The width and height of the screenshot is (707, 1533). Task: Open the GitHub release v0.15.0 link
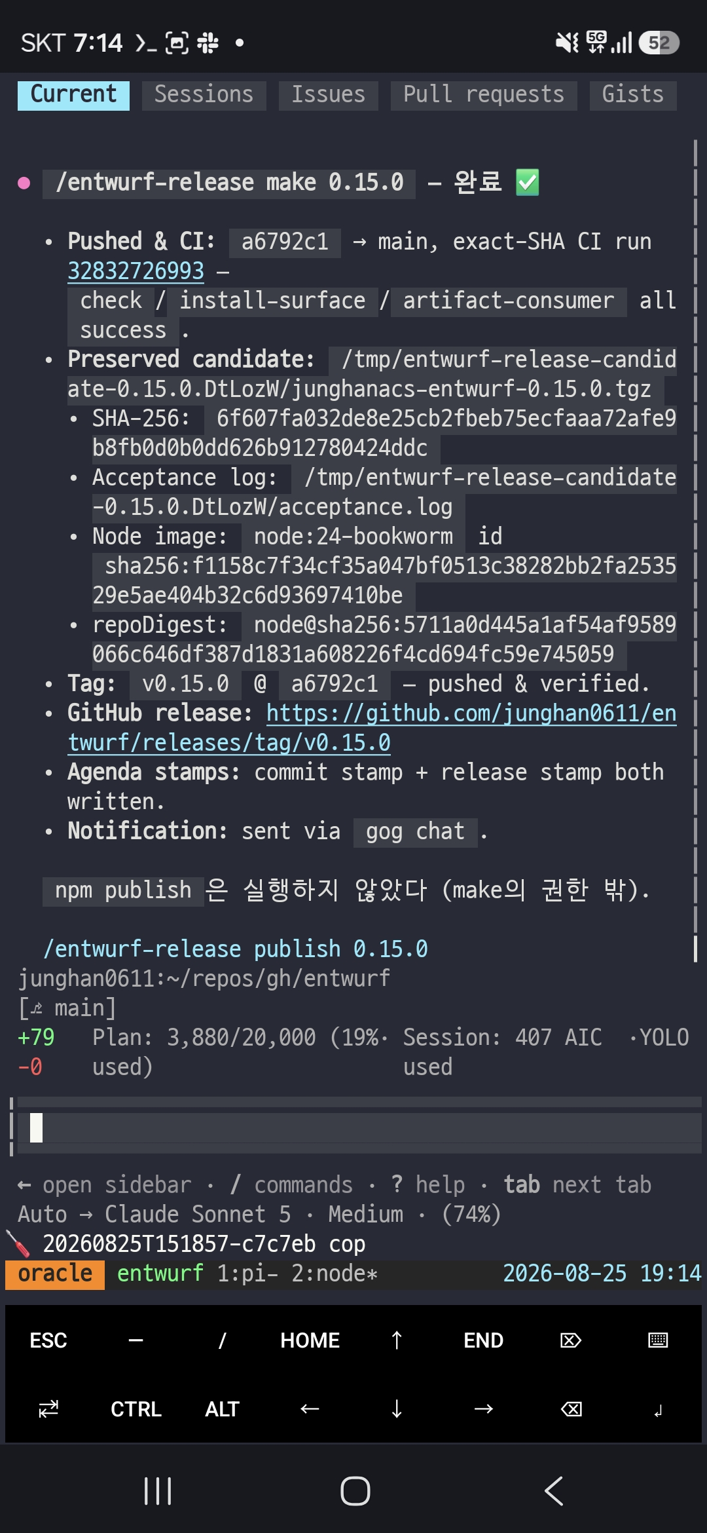pyautogui.click(x=372, y=728)
